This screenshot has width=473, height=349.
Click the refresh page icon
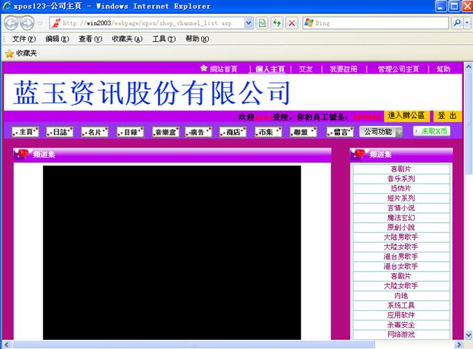(x=277, y=23)
